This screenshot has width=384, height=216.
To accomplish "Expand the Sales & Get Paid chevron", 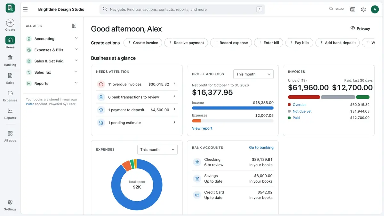I will click(x=76, y=60).
